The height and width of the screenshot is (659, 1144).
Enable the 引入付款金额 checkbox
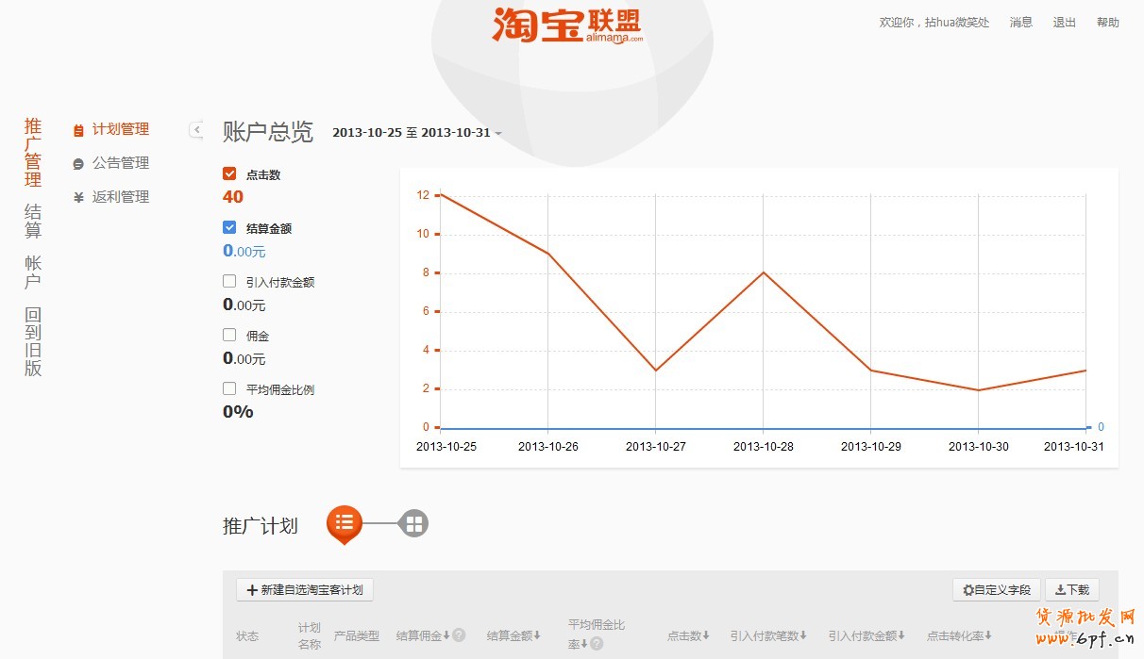[229, 281]
